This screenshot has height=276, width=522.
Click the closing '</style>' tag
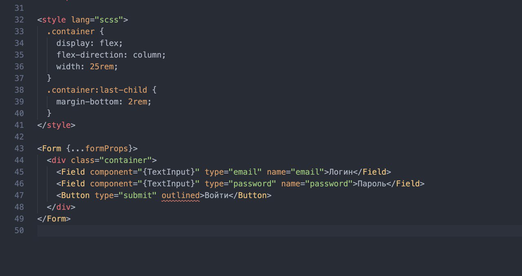click(x=56, y=125)
